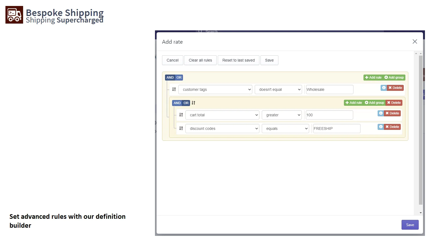Image resolution: width=435 pixels, height=244 pixels.
Task: Click Clear all rules button
Action: point(200,60)
